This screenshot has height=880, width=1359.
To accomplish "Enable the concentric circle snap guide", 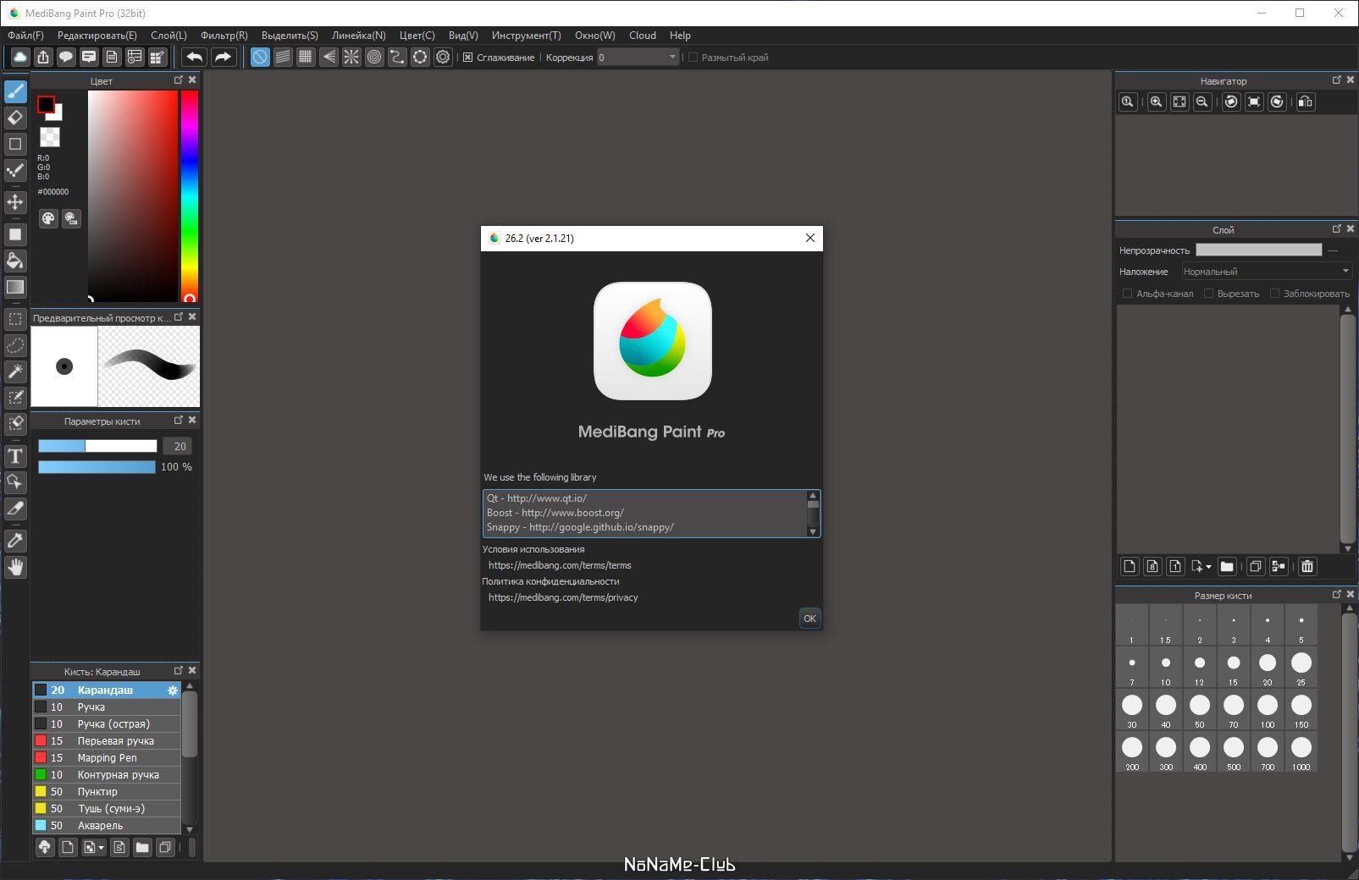I will 374,57.
